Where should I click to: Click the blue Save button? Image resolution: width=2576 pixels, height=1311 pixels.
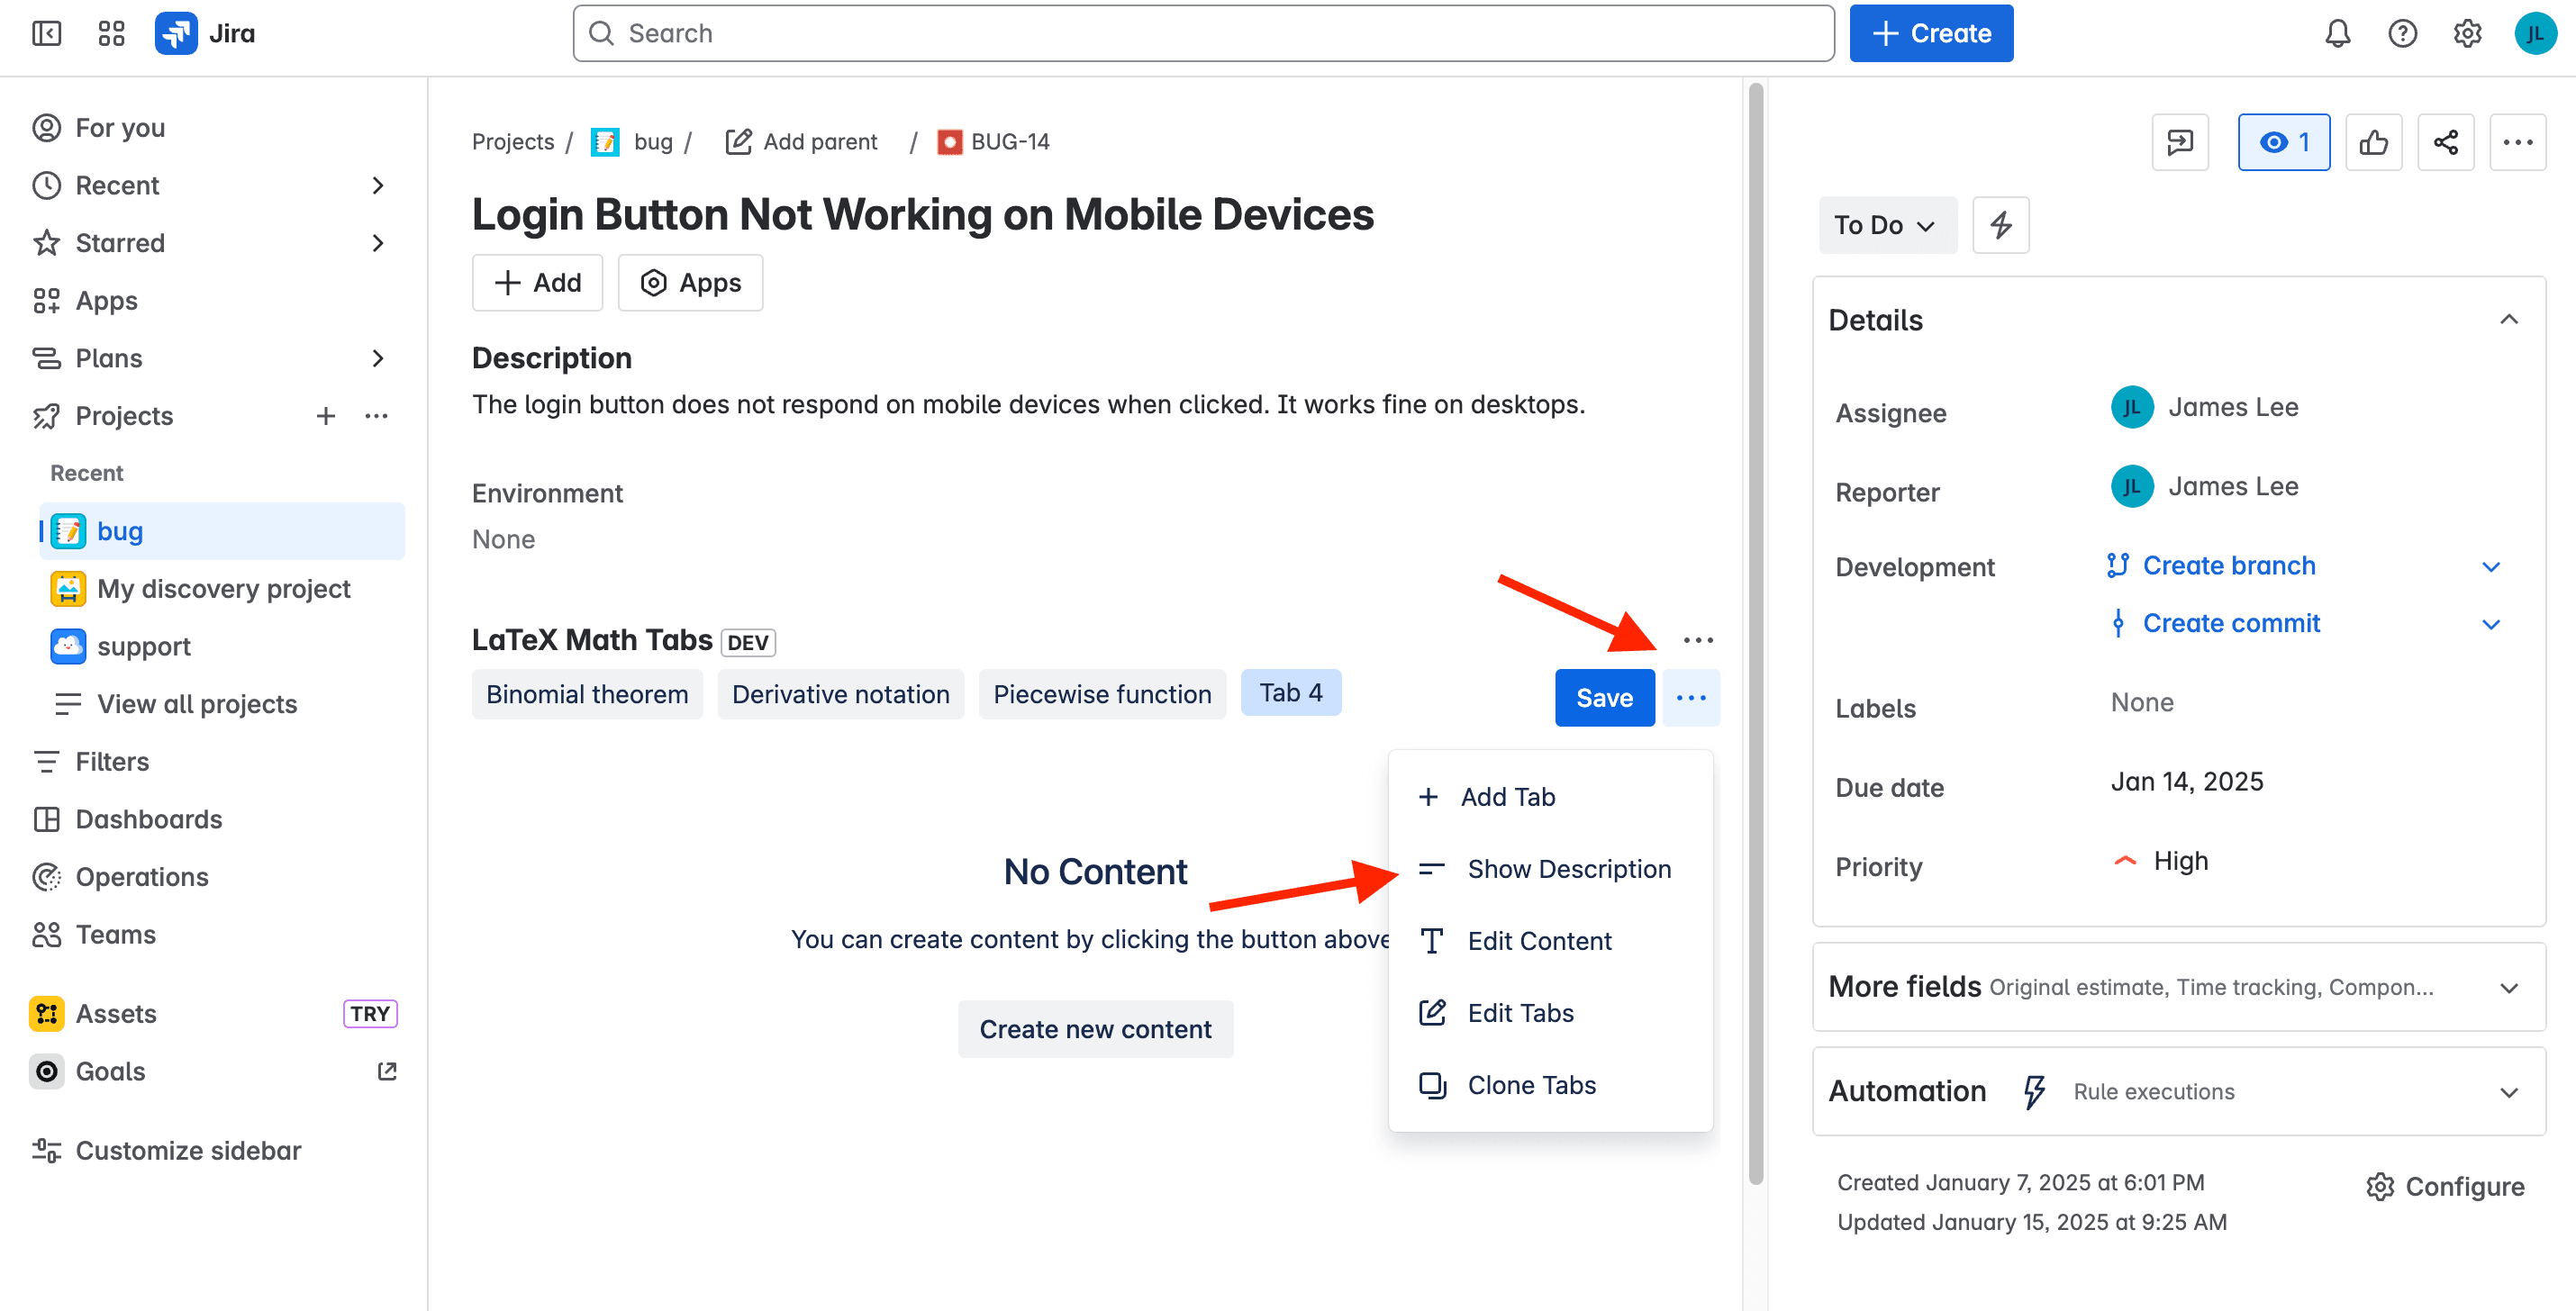pyautogui.click(x=1604, y=697)
